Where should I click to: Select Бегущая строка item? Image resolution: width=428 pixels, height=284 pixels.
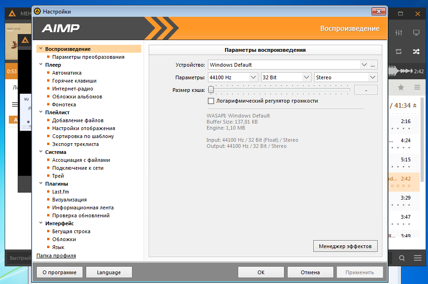71,231
